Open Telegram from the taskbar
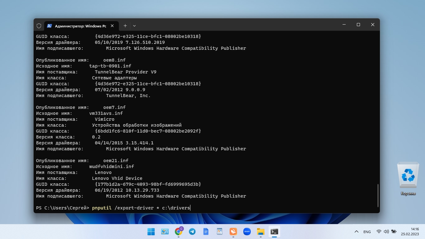Viewport: 425px width, 239px height. [192, 232]
